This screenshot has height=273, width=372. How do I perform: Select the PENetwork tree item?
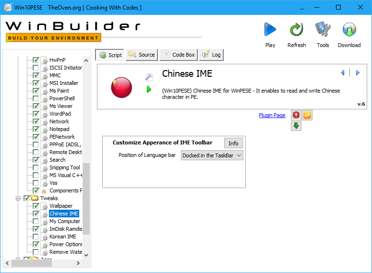point(62,137)
